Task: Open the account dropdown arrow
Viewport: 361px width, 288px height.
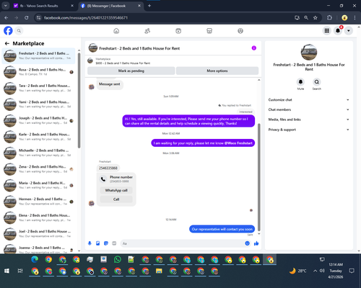Action: coord(349,31)
